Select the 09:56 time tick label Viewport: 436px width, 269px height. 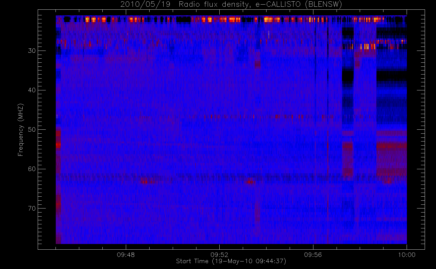313,255
